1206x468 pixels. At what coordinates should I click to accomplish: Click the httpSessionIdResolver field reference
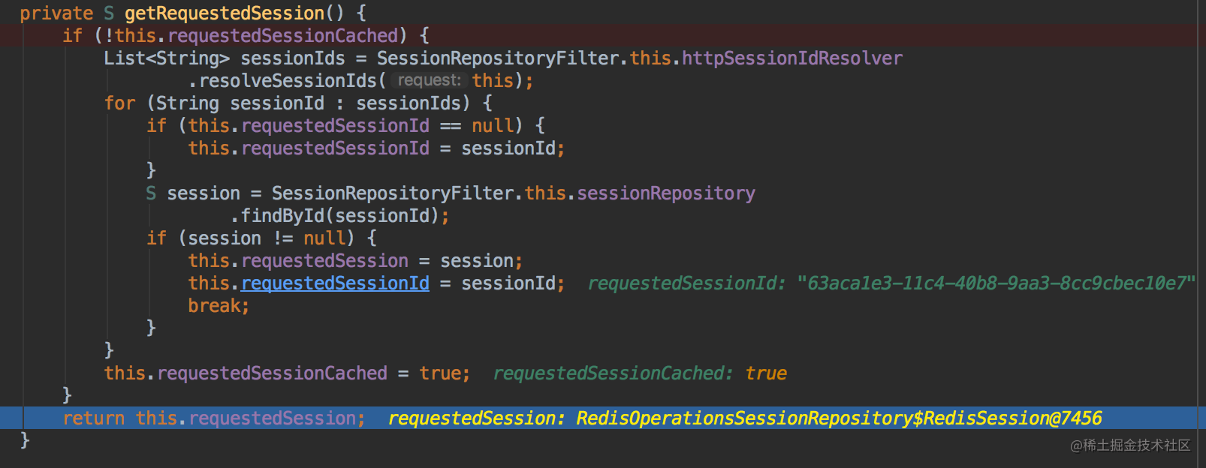point(792,58)
